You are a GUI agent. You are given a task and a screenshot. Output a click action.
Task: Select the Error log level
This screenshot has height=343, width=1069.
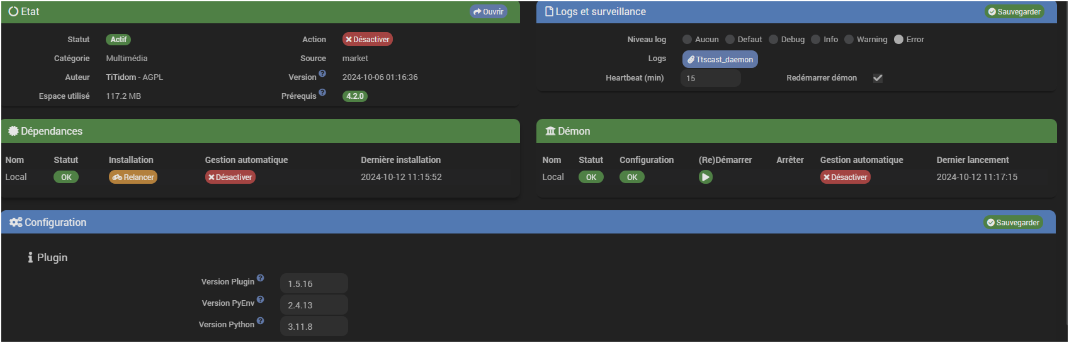[x=899, y=40]
